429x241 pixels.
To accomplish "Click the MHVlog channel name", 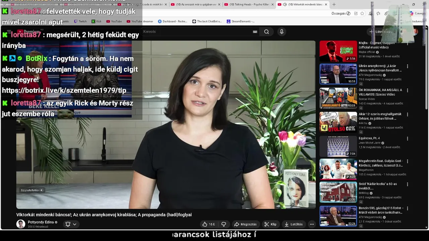I will click(364, 193).
